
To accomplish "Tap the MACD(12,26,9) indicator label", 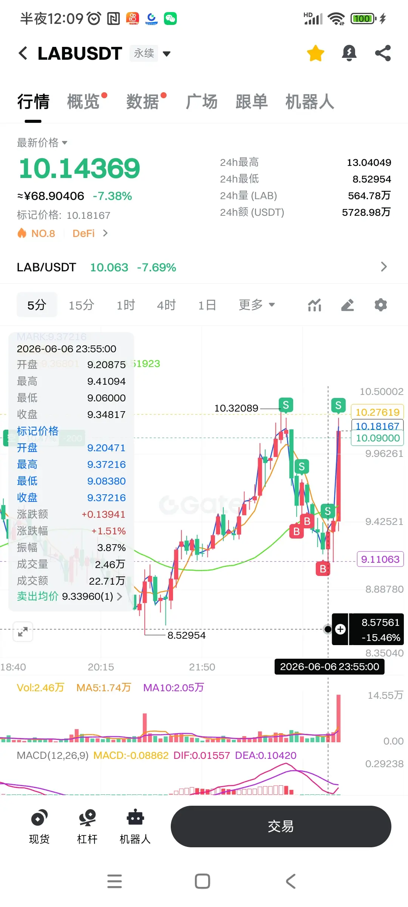I will (x=53, y=755).
